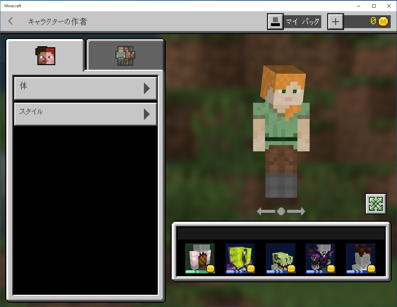Select the purple black dragon thumbnail
The image size is (397, 307).
pyautogui.click(x=321, y=258)
